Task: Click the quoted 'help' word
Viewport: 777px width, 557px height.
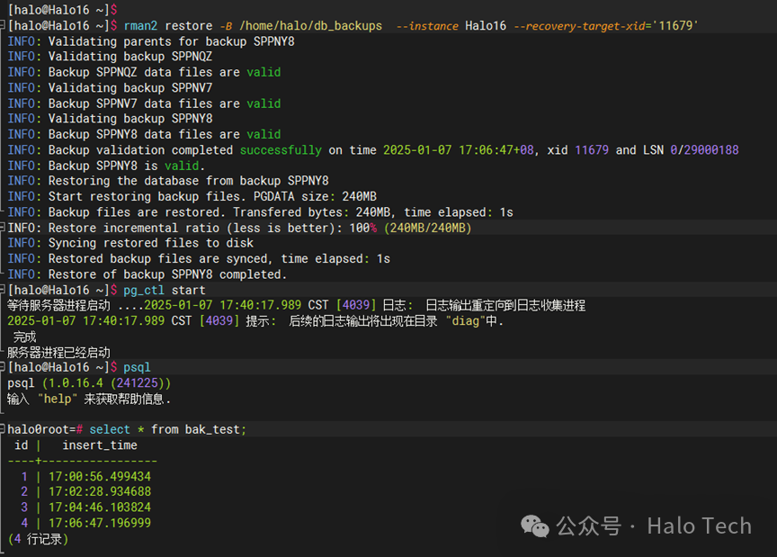Action: (x=58, y=399)
